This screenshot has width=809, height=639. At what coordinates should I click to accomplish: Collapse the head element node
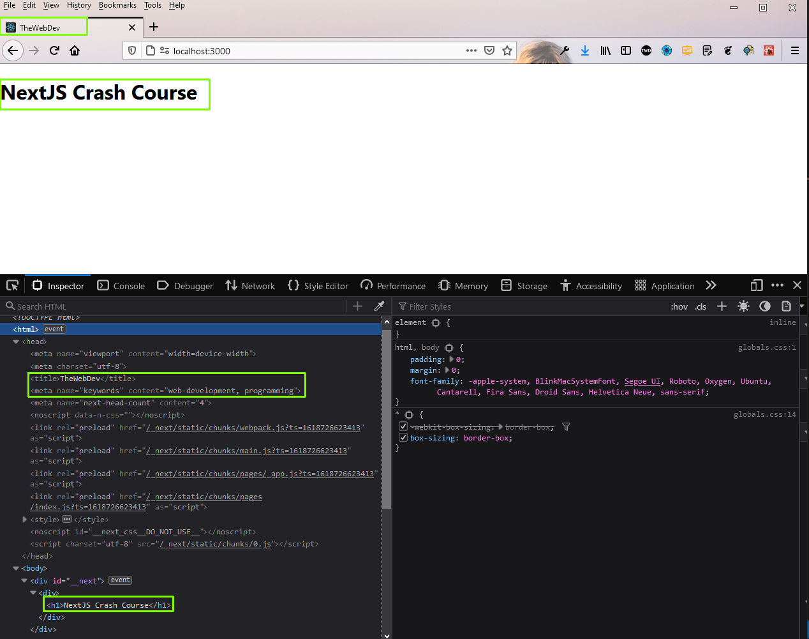click(16, 342)
